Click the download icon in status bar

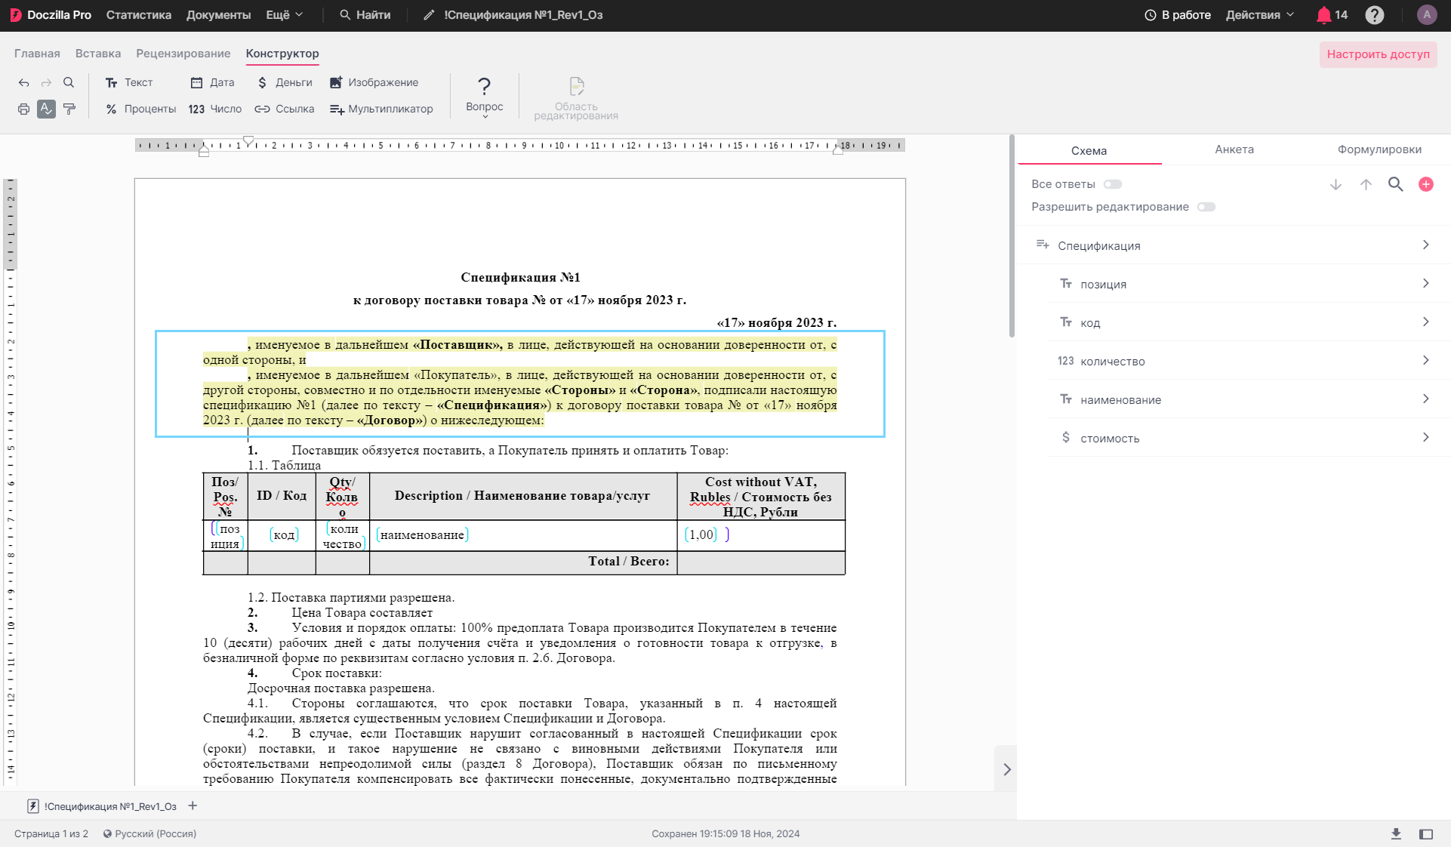click(1396, 833)
